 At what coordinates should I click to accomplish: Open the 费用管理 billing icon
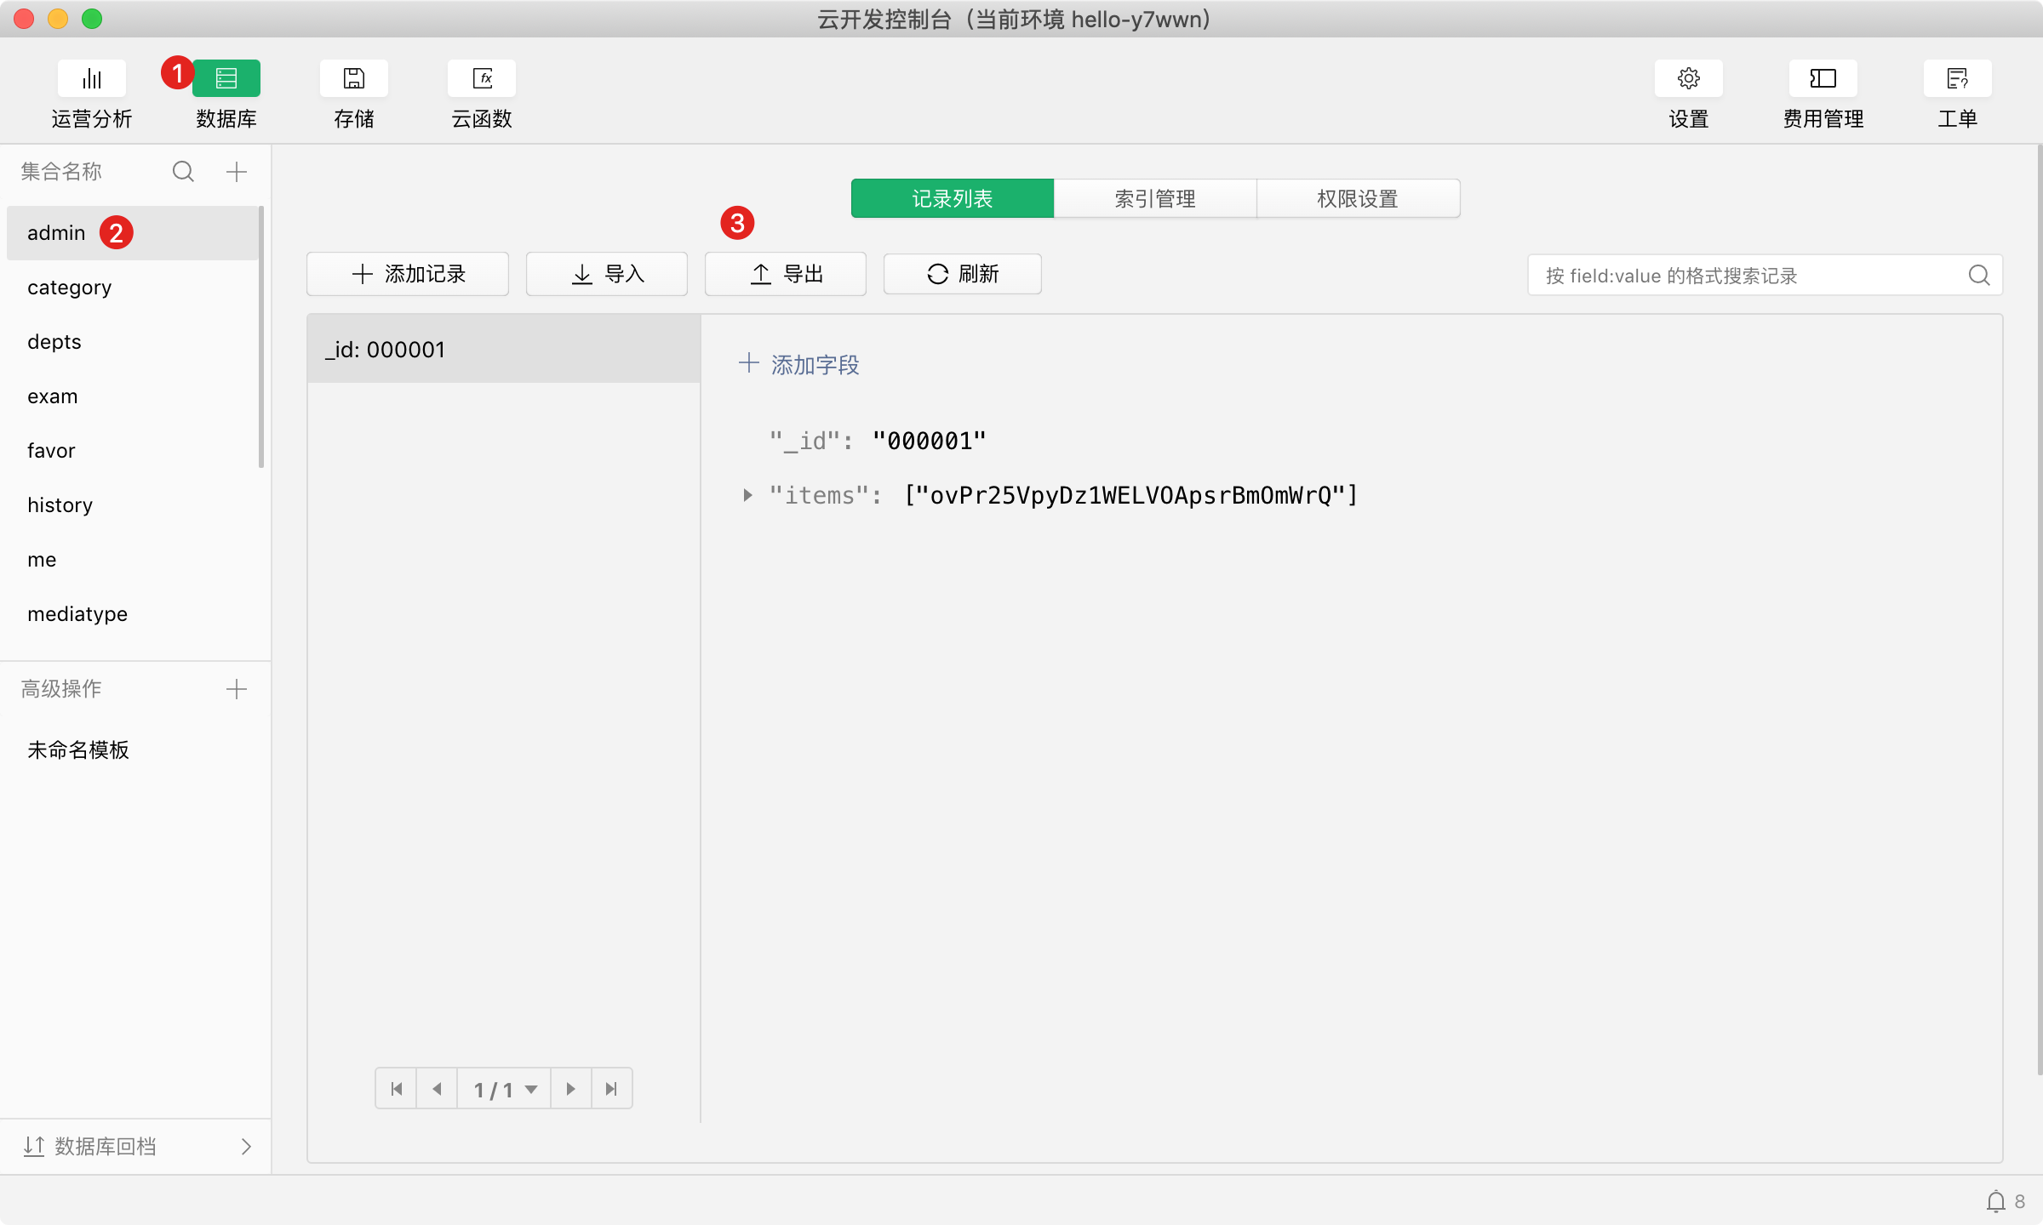[1823, 79]
